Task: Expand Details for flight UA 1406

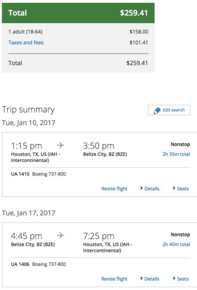Action: pos(150,279)
